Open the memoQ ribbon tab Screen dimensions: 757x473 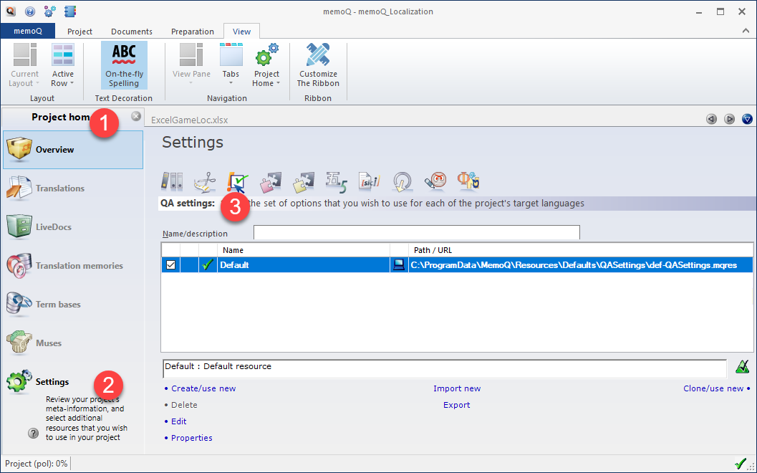click(27, 31)
